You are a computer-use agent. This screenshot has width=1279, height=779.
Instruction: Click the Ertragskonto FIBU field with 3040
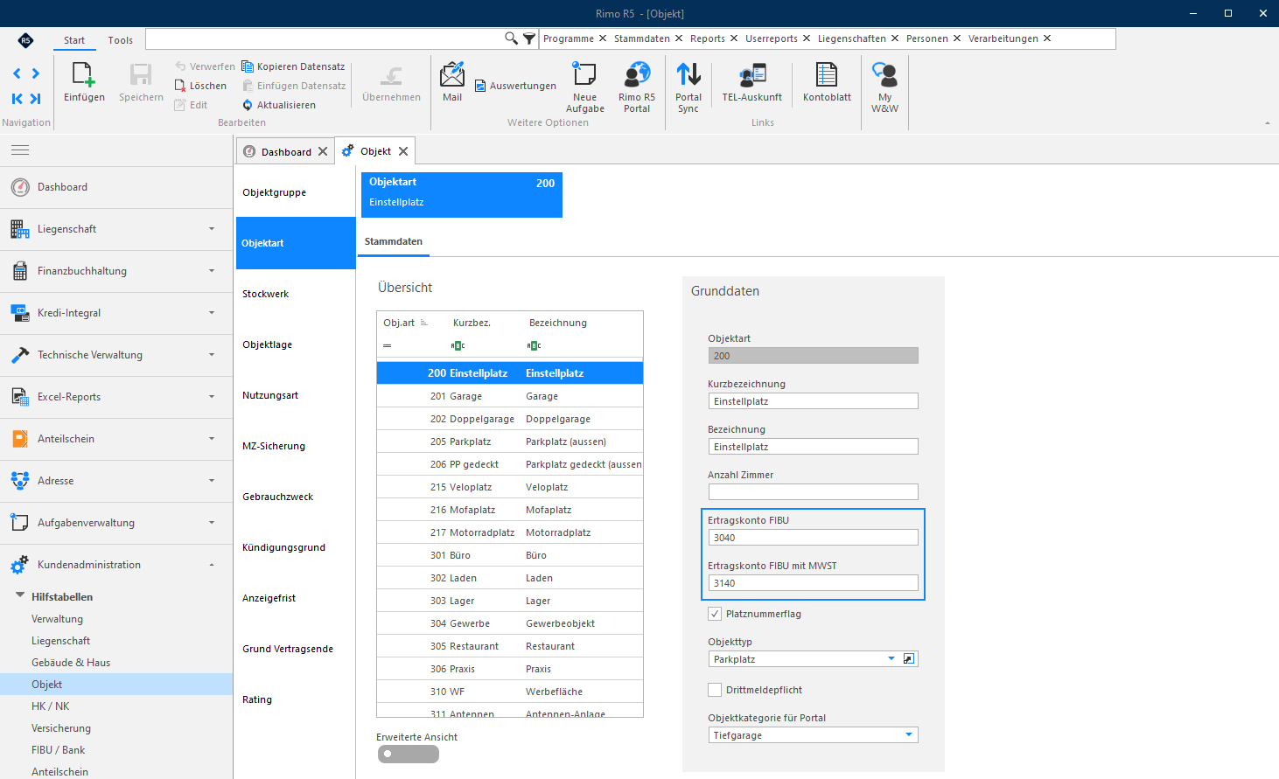[x=813, y=538]
